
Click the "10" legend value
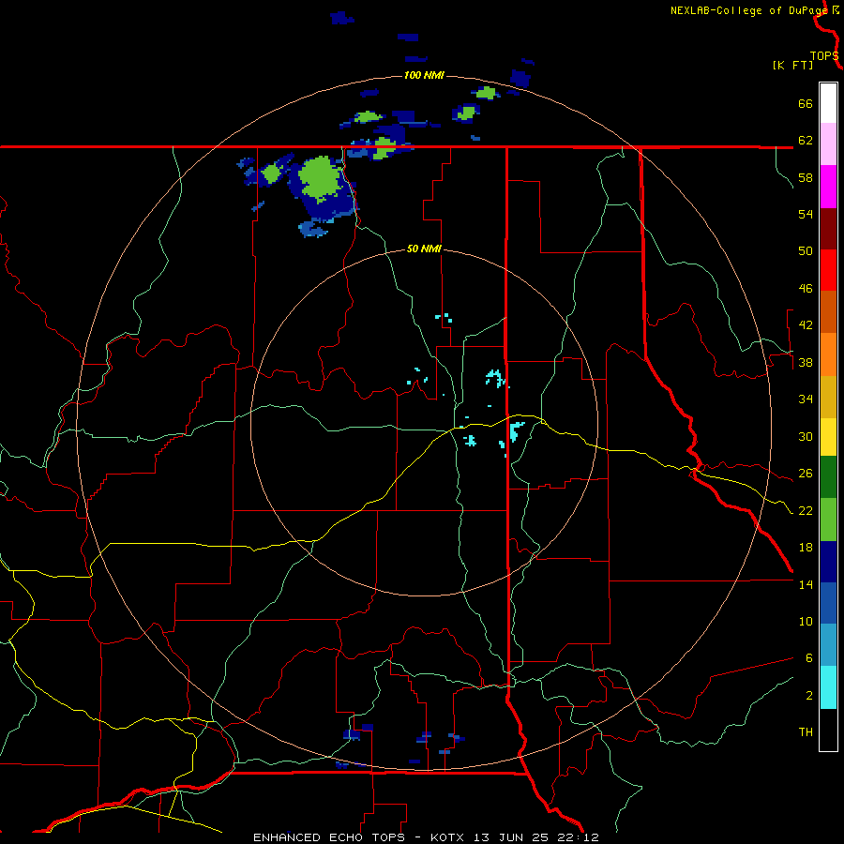click(806, 621)
